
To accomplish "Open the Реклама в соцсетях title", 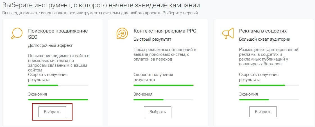I will 263,31.
